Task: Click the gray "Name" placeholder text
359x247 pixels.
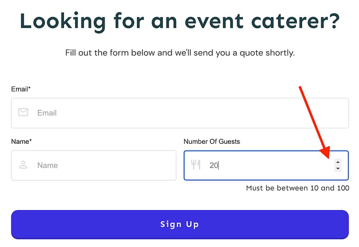Action: click(x=47, y=166)
